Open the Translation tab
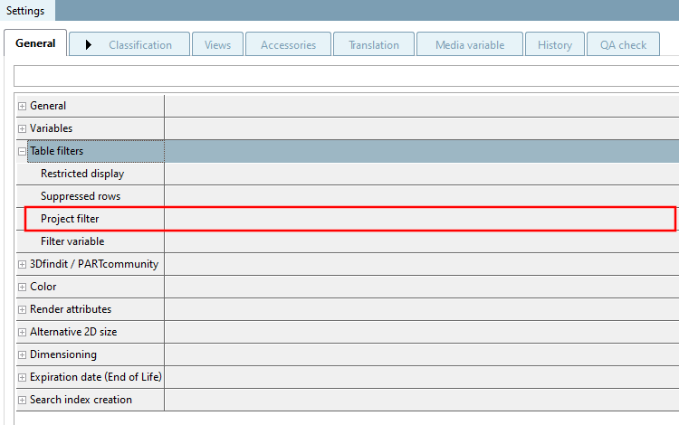Image resolution: width=679 pixels, height=425 pixels. click(x=374, y=44)
